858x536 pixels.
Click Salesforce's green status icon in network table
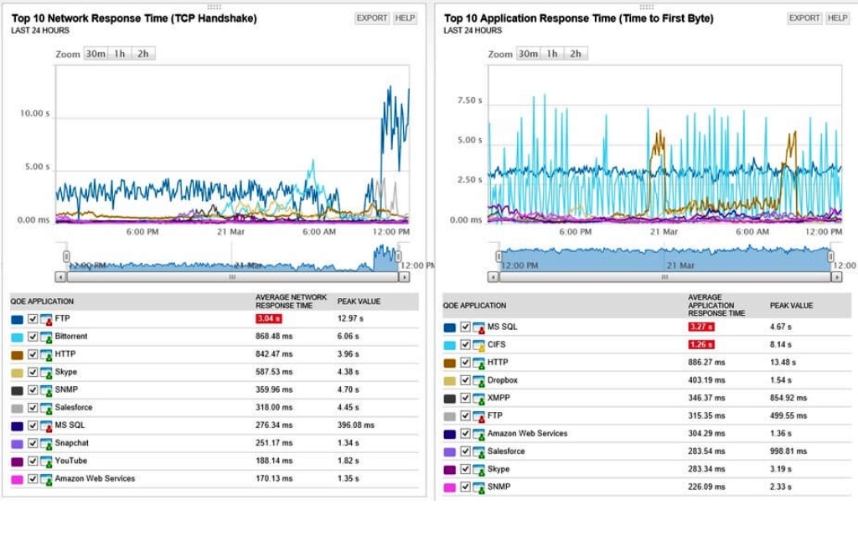point(48,409)
